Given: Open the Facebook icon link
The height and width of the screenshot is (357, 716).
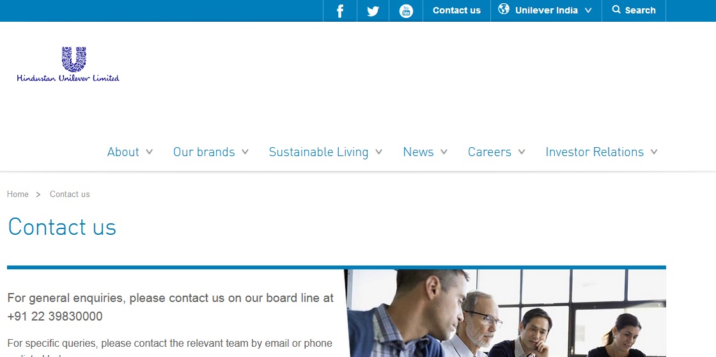Looking at the screenshot, I should click(x=339, y=11).
